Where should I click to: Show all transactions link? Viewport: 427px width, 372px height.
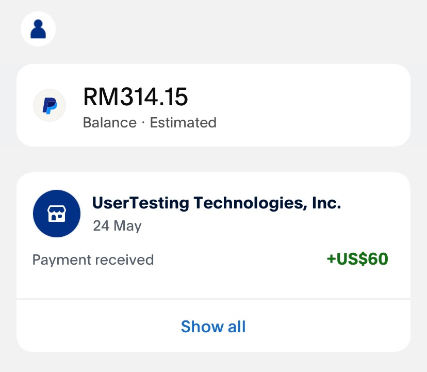pos(213,327)
